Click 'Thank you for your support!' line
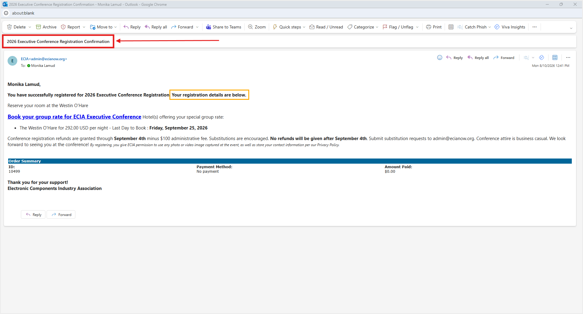Screen dimensions: 583x314 38,182
